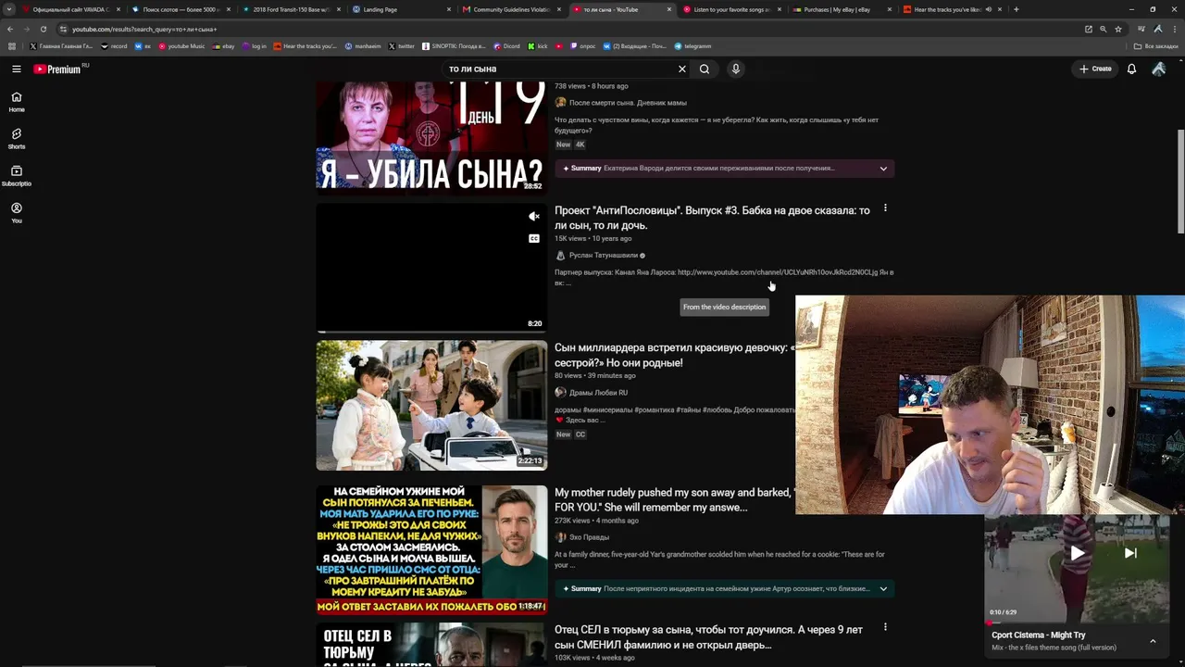
Task: Open the Драмы Любви RU channel avatar
Action: [560, 393]
